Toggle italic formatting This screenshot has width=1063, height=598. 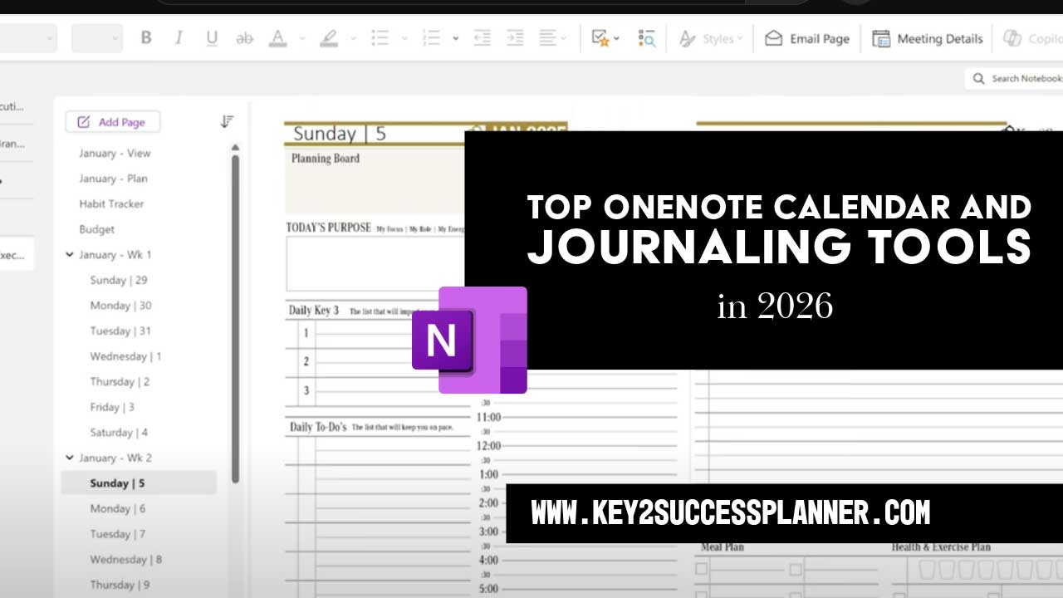(178, 38)
